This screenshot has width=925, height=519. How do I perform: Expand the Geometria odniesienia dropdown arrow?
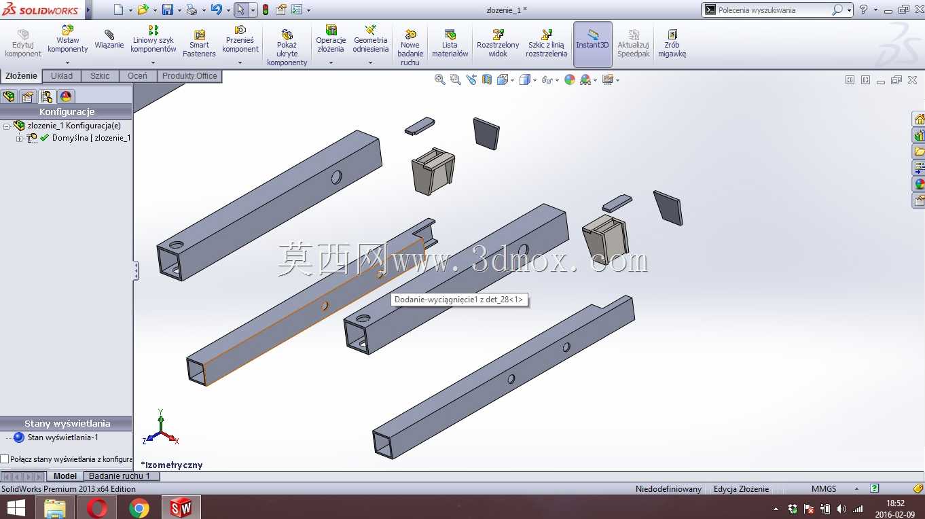371,62
